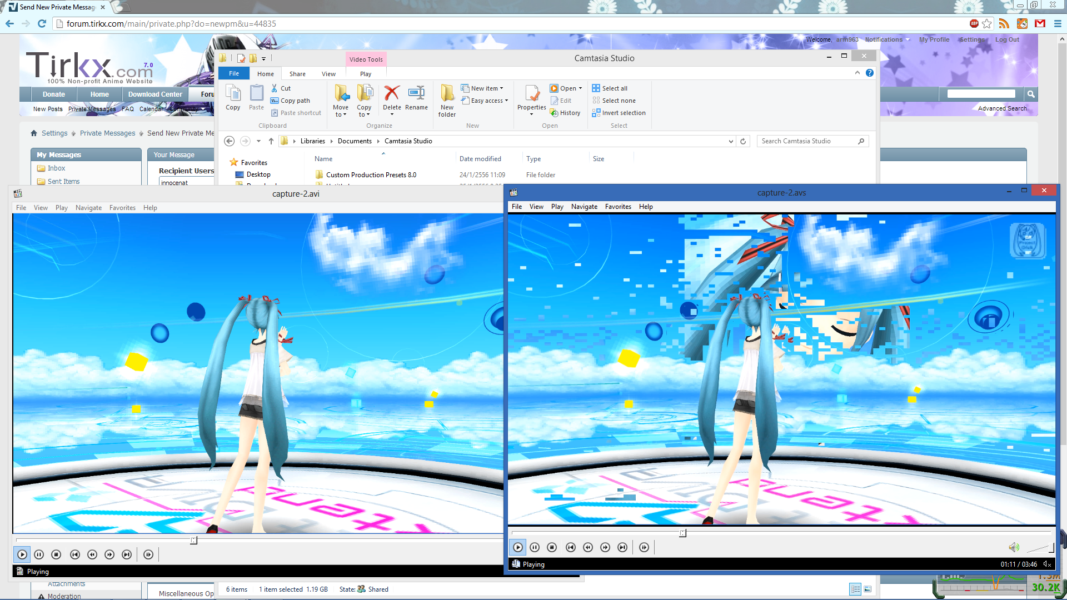Pause playback in capture-2.avs player
Screen dimensions: 1067x600
point(535,547)
